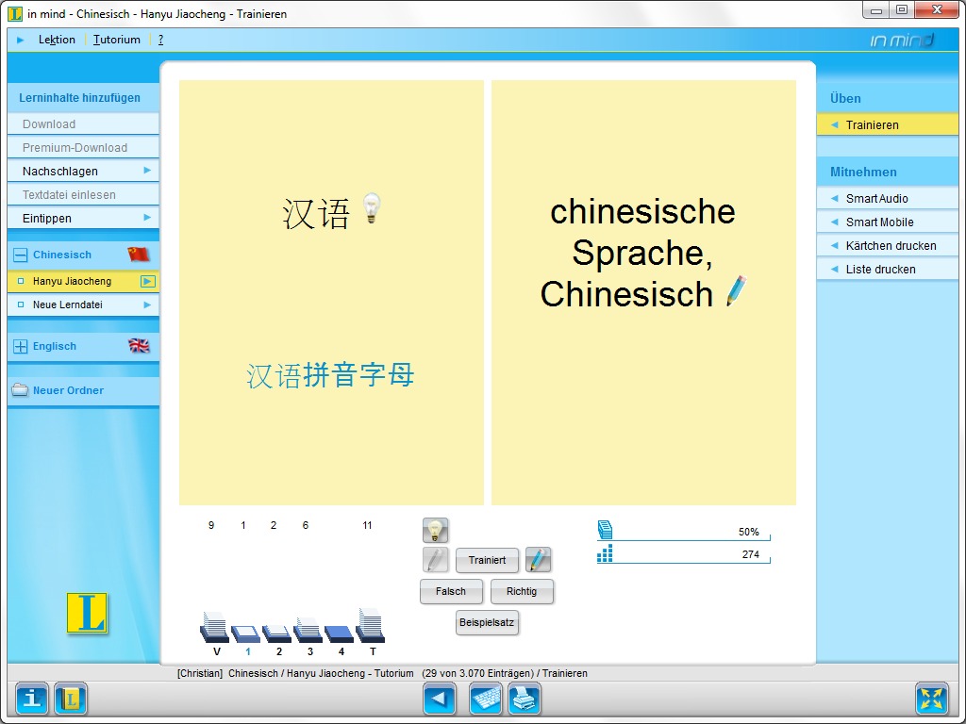The height and width of the screenshot is (724, 966).
Task: Select card stack 2
Action: point(276,633)
